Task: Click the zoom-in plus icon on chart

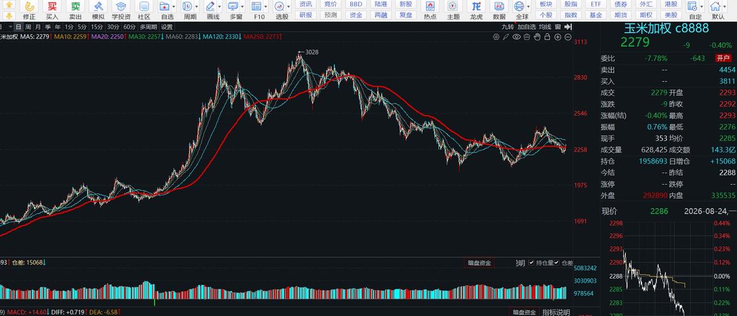Action: click(558, 37)
